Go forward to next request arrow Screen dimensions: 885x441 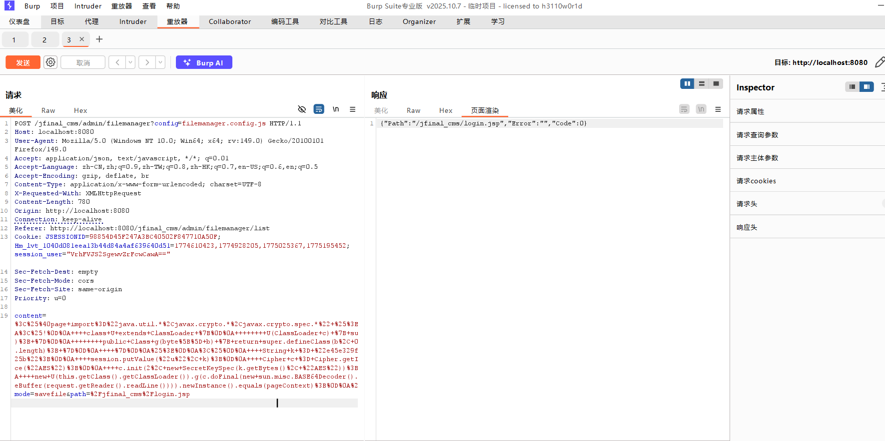coord(147,62)
